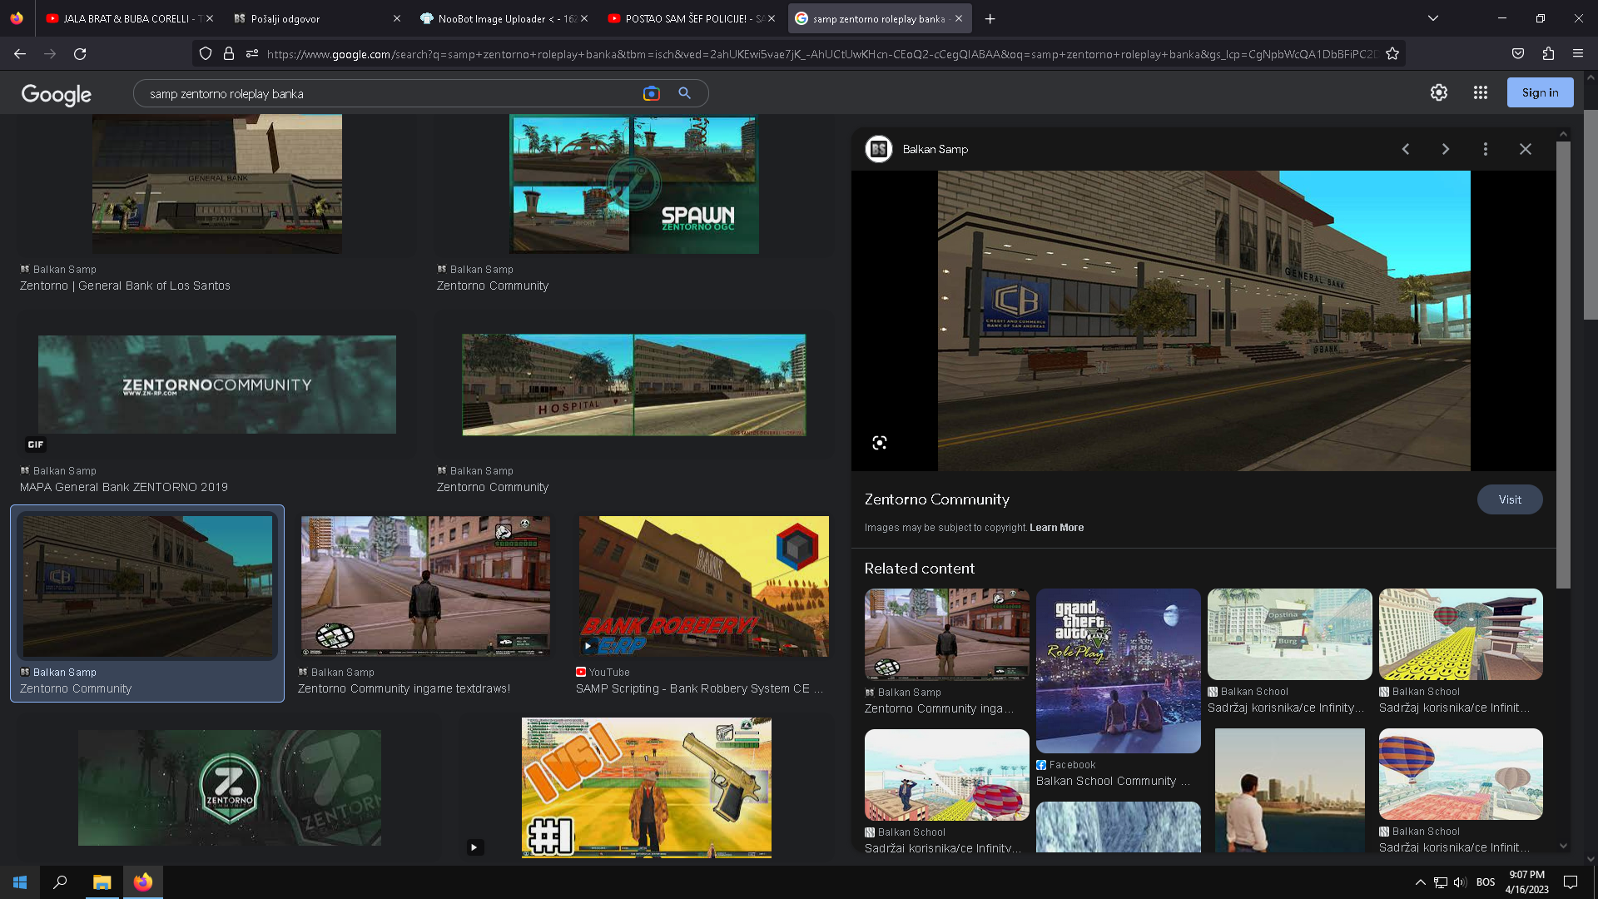Click the site security padlock icon
Image resolution: width=1598 pixels, height=899 pixels.
pyautogui.click(x=229, y=54)
